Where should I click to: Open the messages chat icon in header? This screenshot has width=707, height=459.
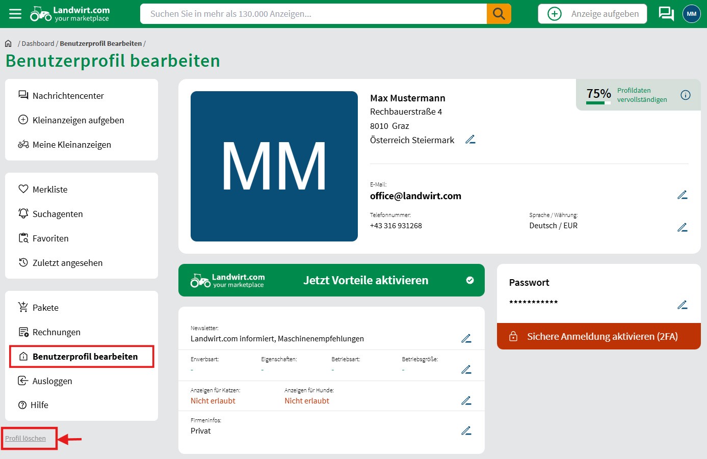[666, 14]
